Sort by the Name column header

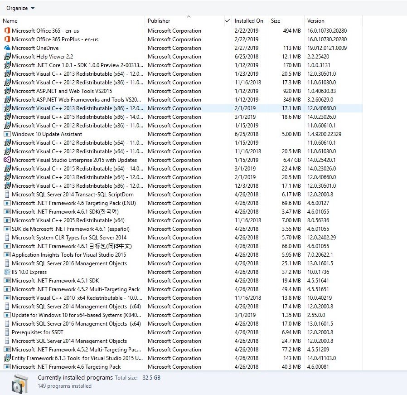(10, 21)
